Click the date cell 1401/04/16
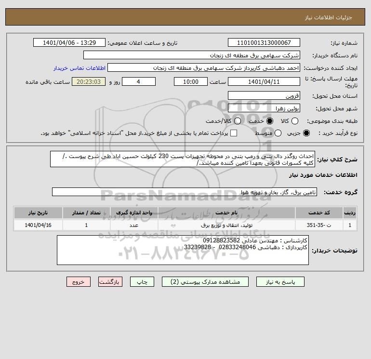 click(x=38, y=225)
